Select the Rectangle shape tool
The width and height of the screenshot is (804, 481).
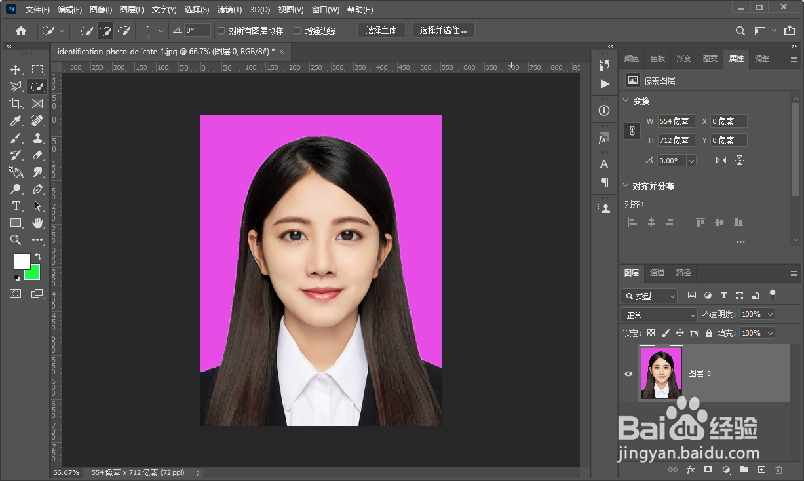click(x=16, y=223)
